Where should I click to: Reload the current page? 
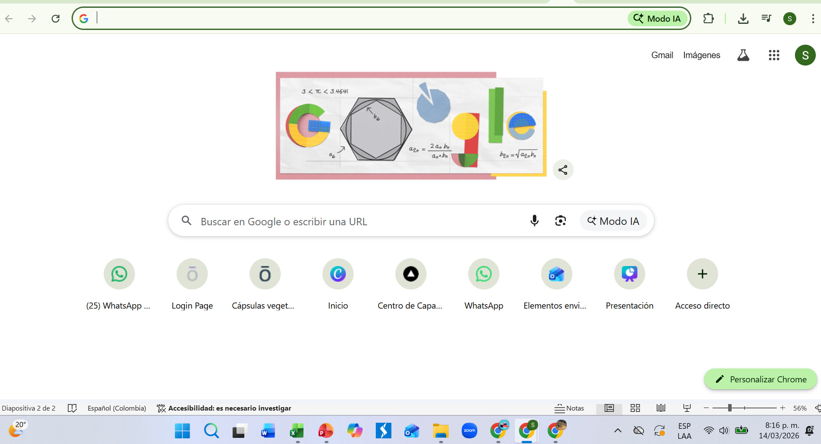[56, 19]
